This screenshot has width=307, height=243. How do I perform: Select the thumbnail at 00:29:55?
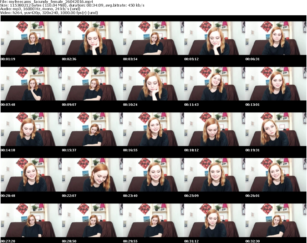pyautogui.click(x=153, y=221)
